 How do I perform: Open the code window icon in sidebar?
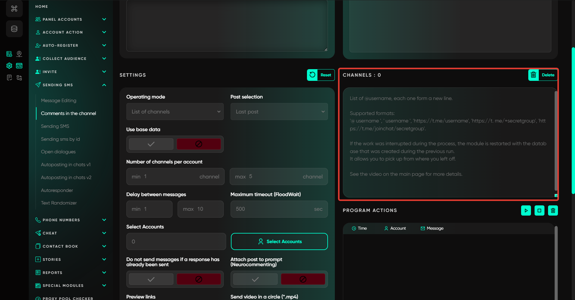pyautogui.click(x=19, y=66)
